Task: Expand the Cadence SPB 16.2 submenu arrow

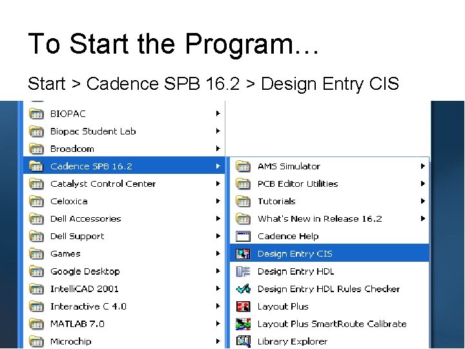Action: [x=218, y=166]
